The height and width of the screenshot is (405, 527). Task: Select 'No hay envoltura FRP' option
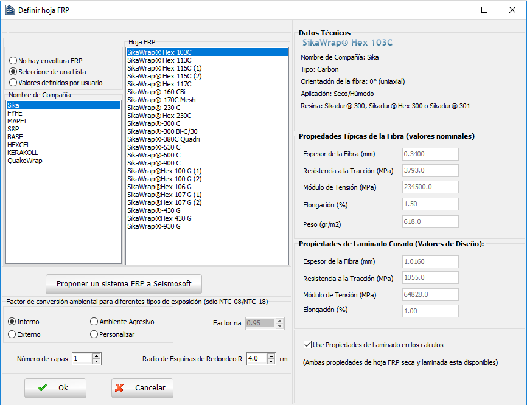tap(13, 61)
